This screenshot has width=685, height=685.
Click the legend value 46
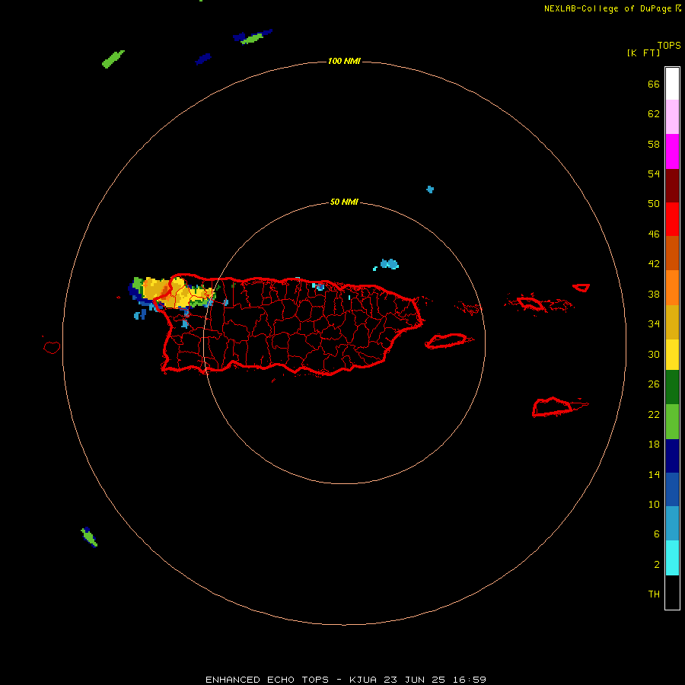tap(654, 234)
